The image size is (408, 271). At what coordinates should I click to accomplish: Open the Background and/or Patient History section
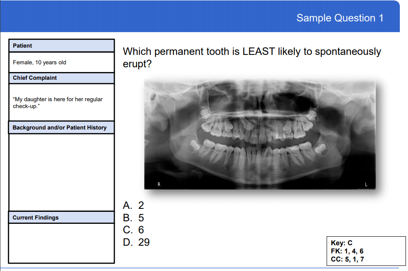coord(61,128)
